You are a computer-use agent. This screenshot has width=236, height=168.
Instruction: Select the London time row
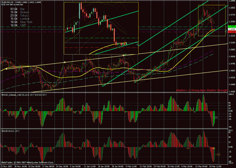coord(20,19)
